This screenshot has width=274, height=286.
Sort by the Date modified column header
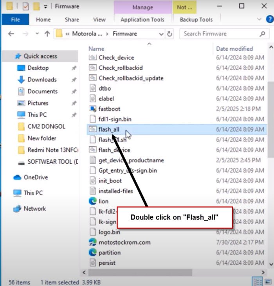pyautogui.click(x=234, y=49)
